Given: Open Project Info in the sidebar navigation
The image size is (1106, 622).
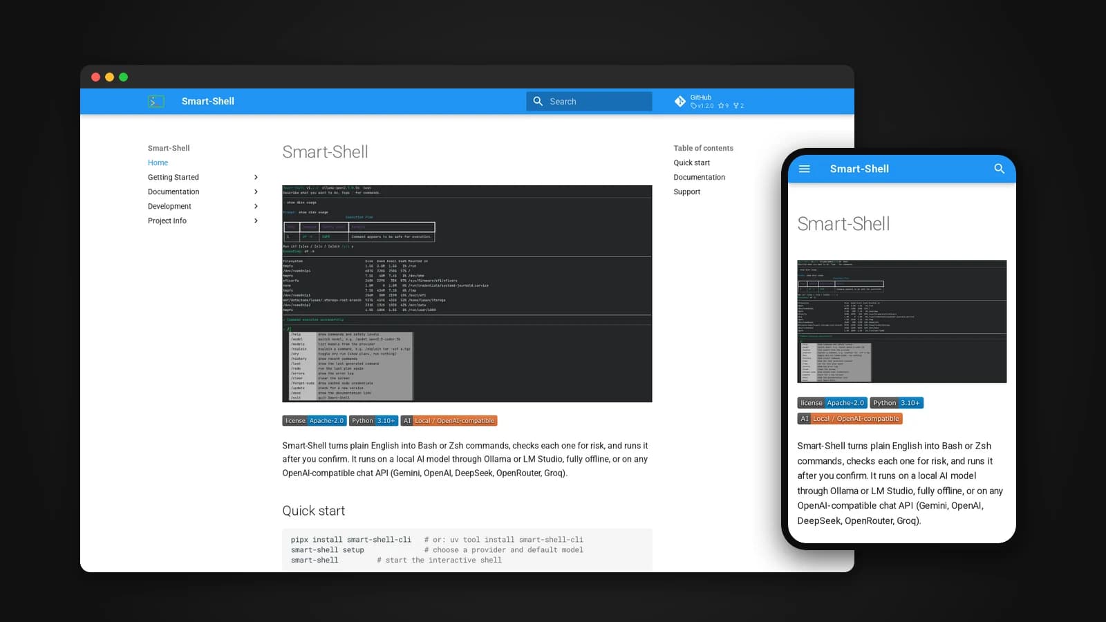Looking at the screenshot, I should click(167, 221).
